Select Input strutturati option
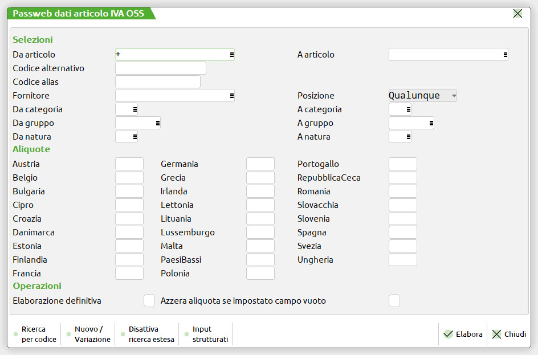 [x=206, y=334]
